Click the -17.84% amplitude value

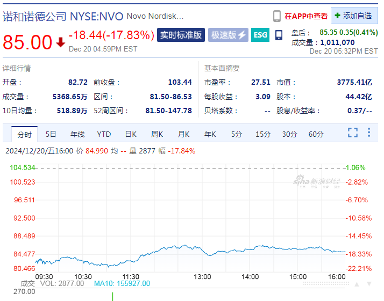point(182,151)
